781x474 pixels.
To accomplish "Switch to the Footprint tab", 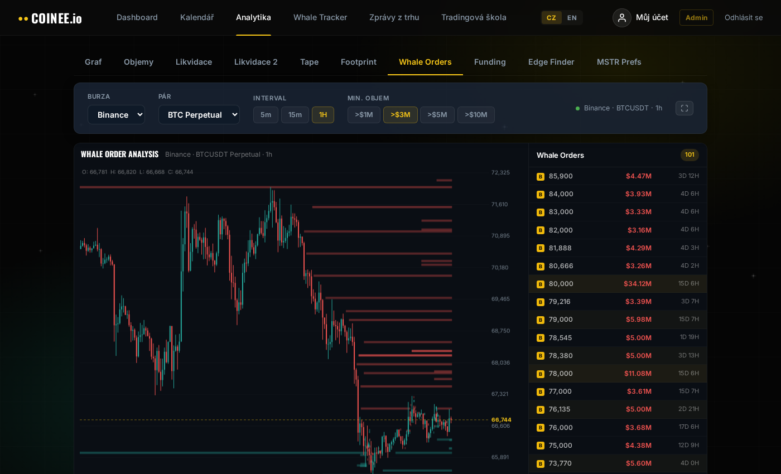I will 359,62.
